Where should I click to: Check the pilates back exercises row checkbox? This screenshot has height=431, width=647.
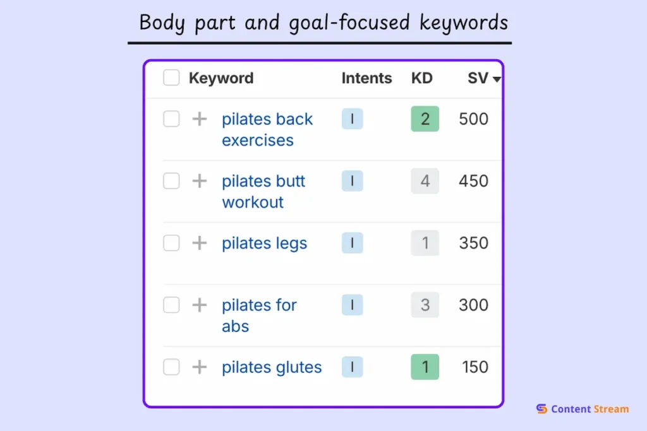click(171, 119)
